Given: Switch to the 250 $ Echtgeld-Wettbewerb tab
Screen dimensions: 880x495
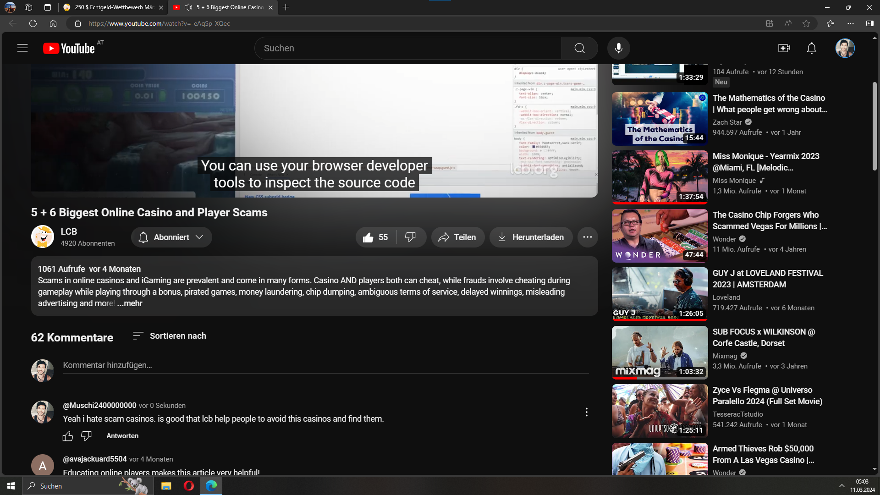Looking at the screenshot, I should pos(114,7).
